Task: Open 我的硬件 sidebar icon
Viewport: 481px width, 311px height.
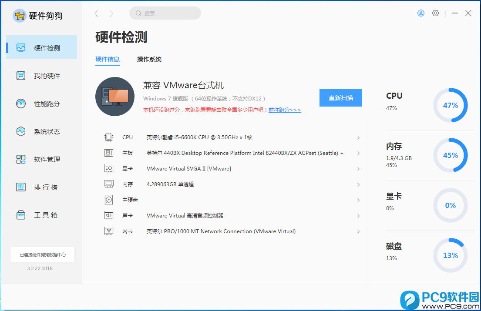Action: tap(21, 76)
